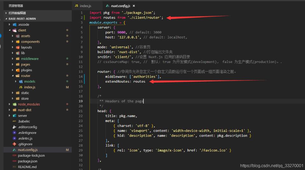
Task: Click the lib folder icon
Action: click(18, 53)
